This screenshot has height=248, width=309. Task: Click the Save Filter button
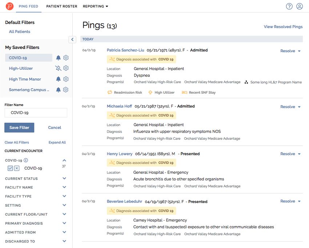pyautogui.click(x=19, y=127)
